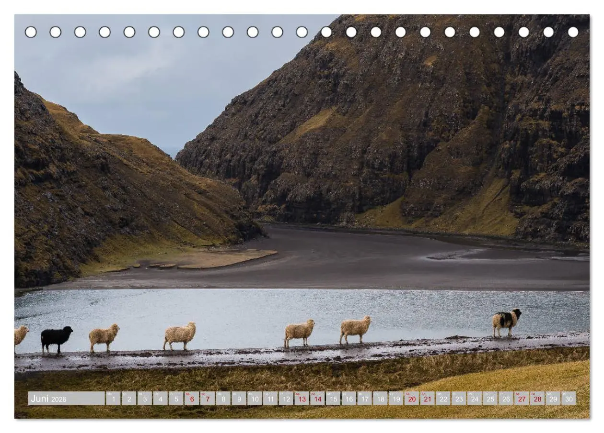Viewport: 604px width, 433px height.
Task: Select day 10 in the calendar strip
Action: pos(255,399)
